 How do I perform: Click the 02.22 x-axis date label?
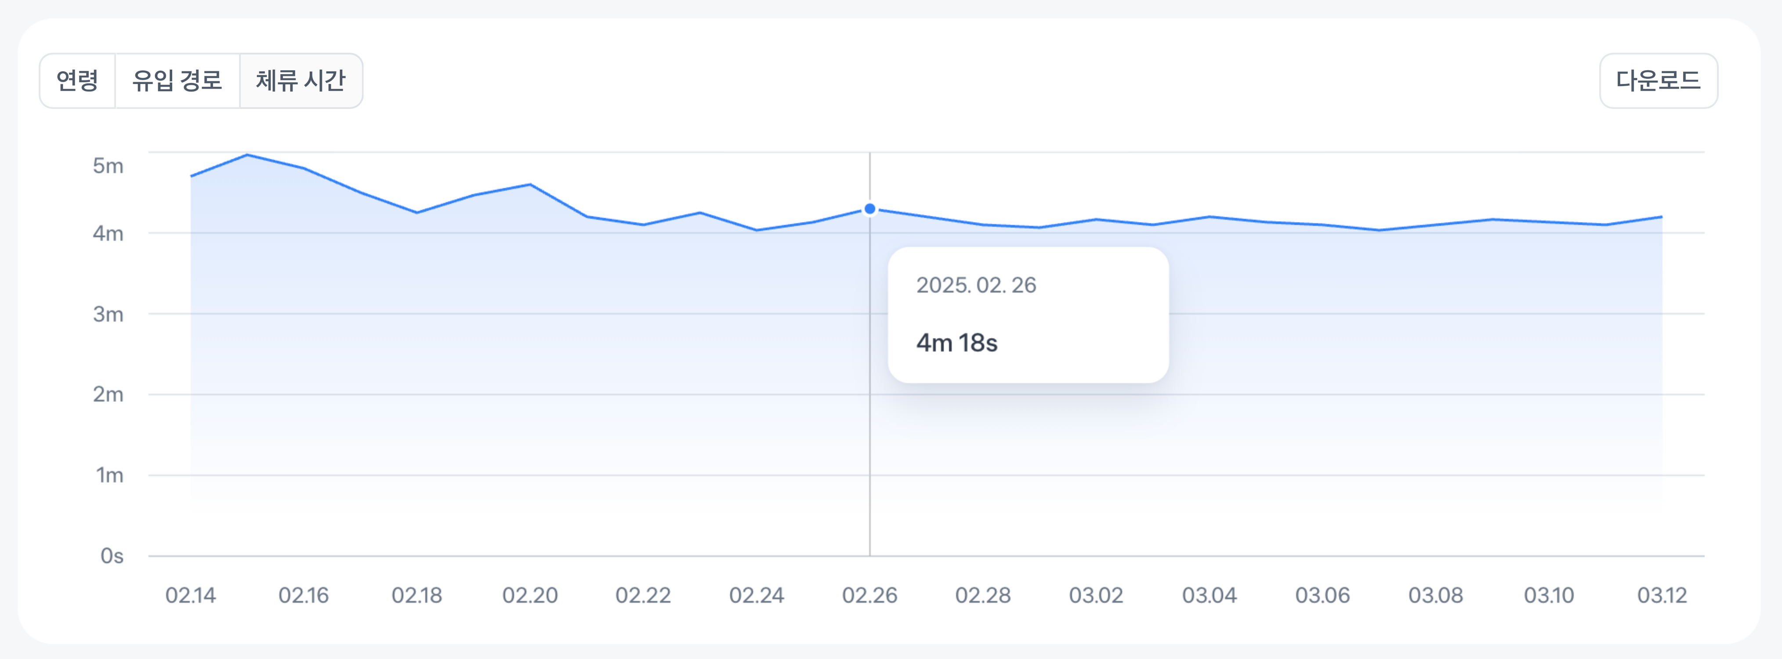(643, 595)
